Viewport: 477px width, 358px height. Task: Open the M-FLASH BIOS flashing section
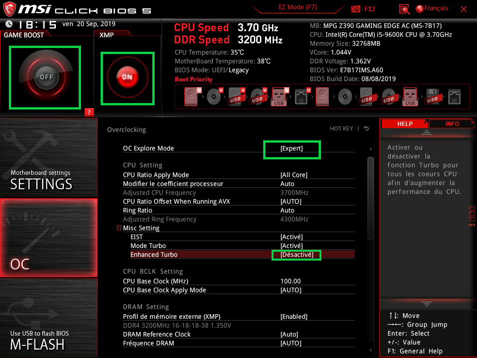click(48, 318)
